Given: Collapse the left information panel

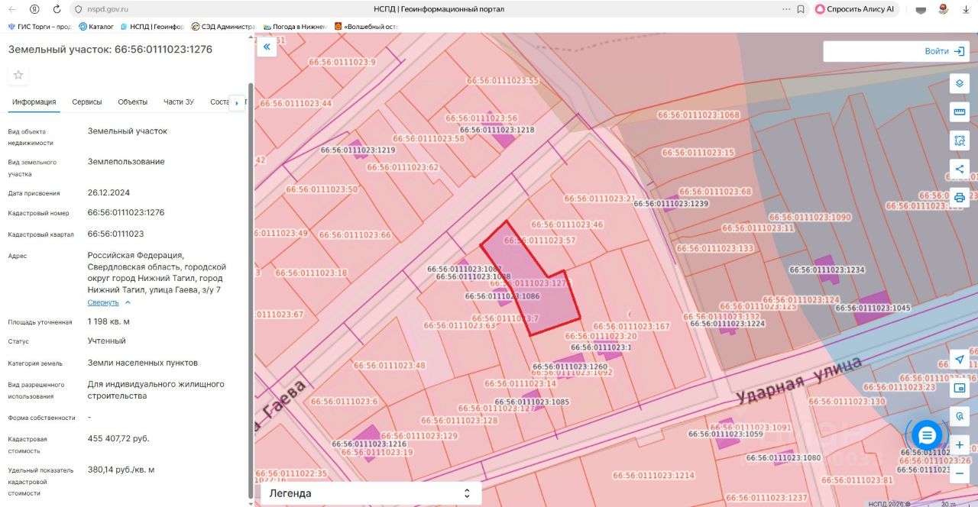Looking at the screenshot, I should pyautogui.click(x=267, y=47).
